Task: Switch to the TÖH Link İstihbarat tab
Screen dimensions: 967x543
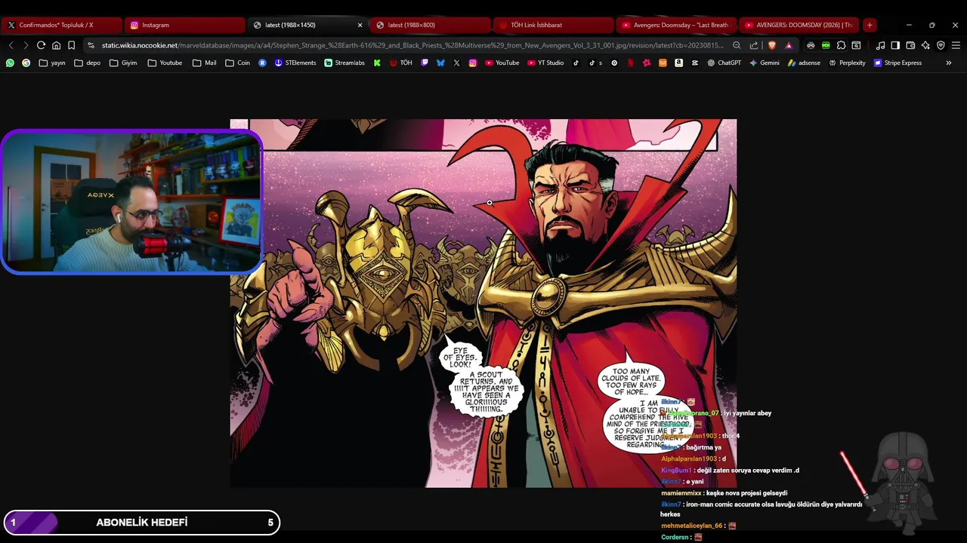Action: click(x=555, y=25)
